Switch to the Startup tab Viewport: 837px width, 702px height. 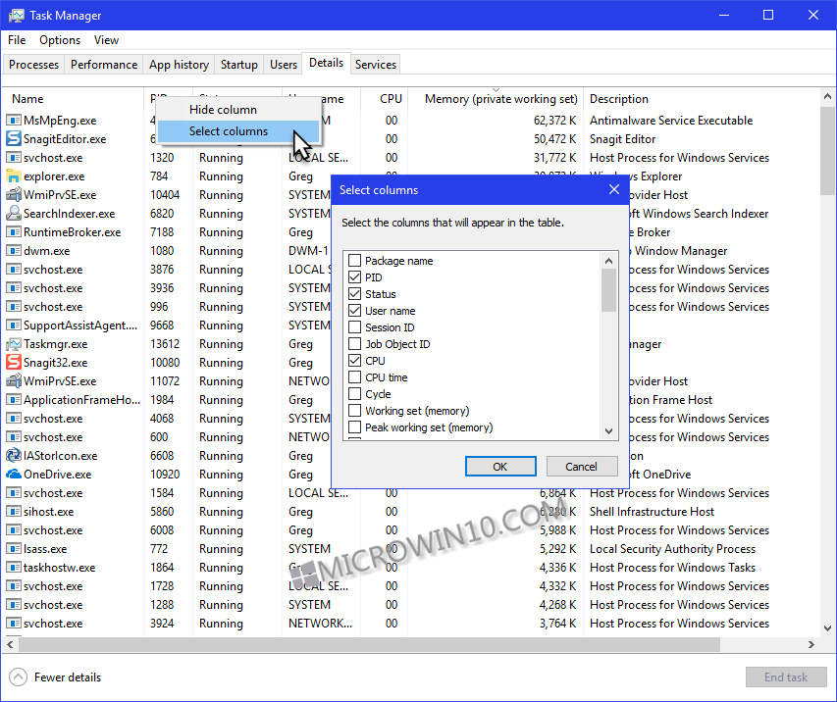[239, 65]
